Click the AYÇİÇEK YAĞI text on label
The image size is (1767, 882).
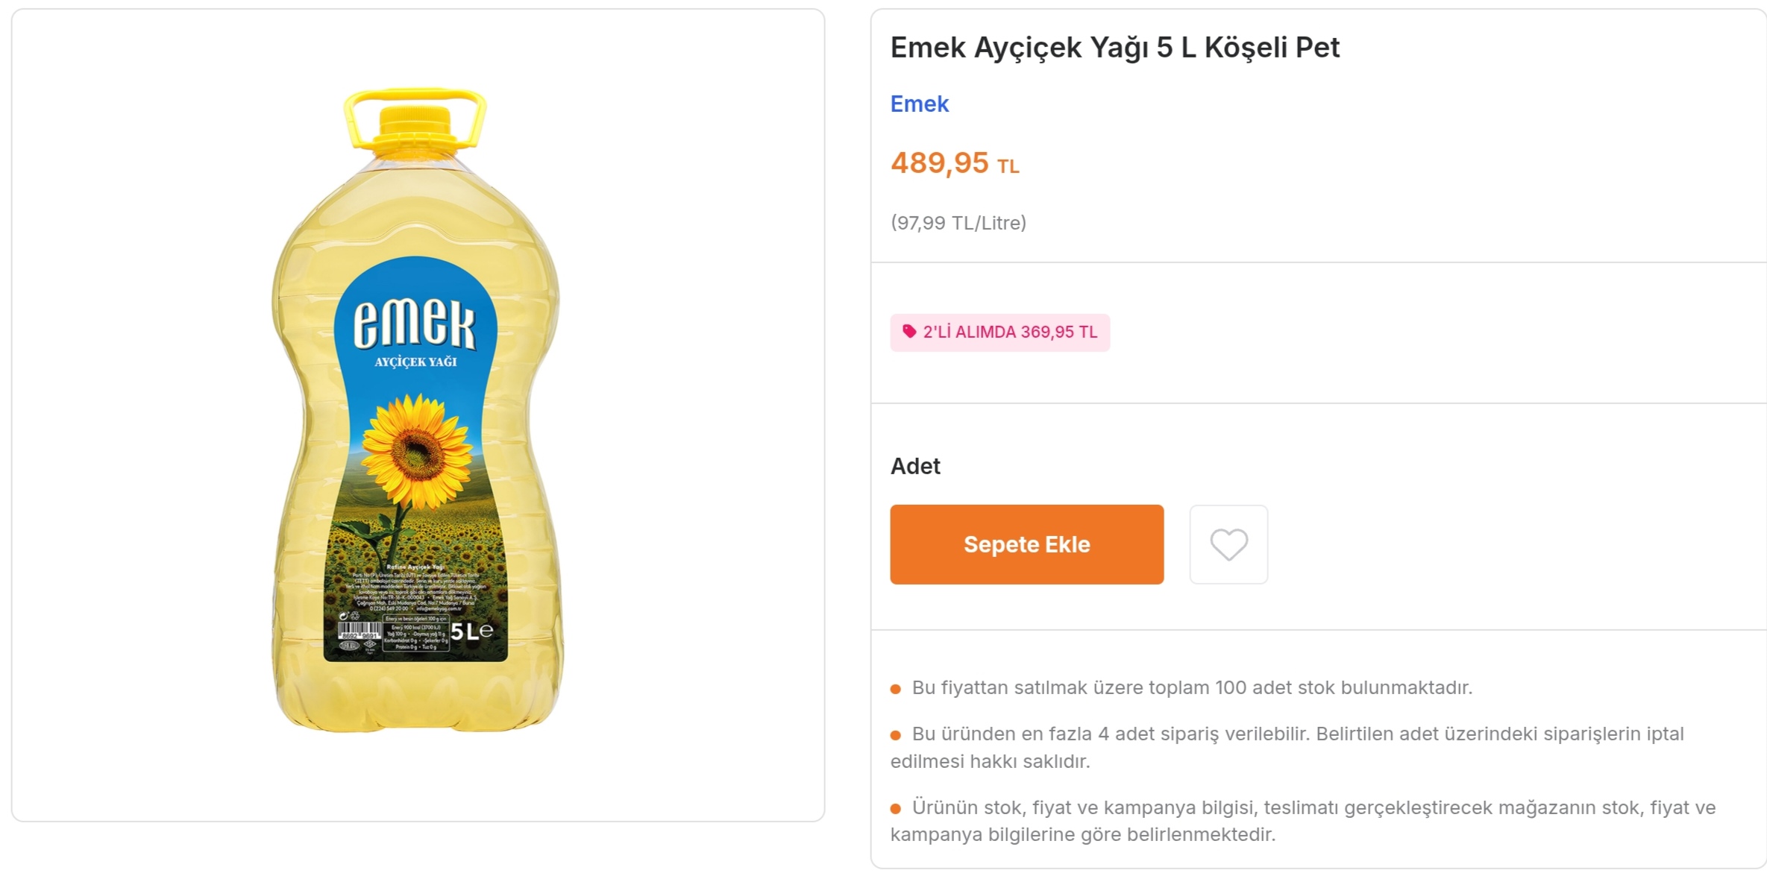415,362
